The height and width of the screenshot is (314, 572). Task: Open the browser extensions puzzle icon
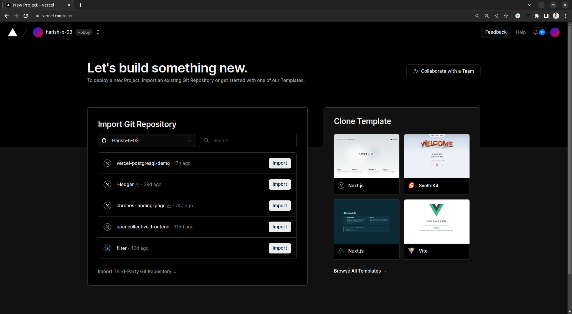click(x=537, y=16)
